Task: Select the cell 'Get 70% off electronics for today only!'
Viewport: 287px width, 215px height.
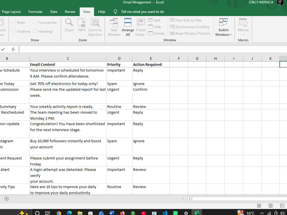Action: coord(68,83)
